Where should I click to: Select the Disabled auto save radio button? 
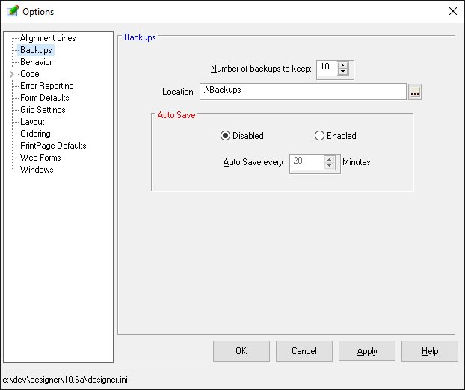(x=225, y=136)
